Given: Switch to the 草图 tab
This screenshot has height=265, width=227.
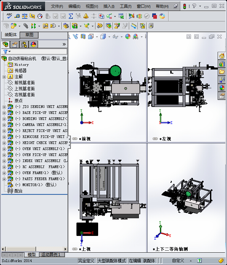Looking at the screenshot, I should pos(29,35).
